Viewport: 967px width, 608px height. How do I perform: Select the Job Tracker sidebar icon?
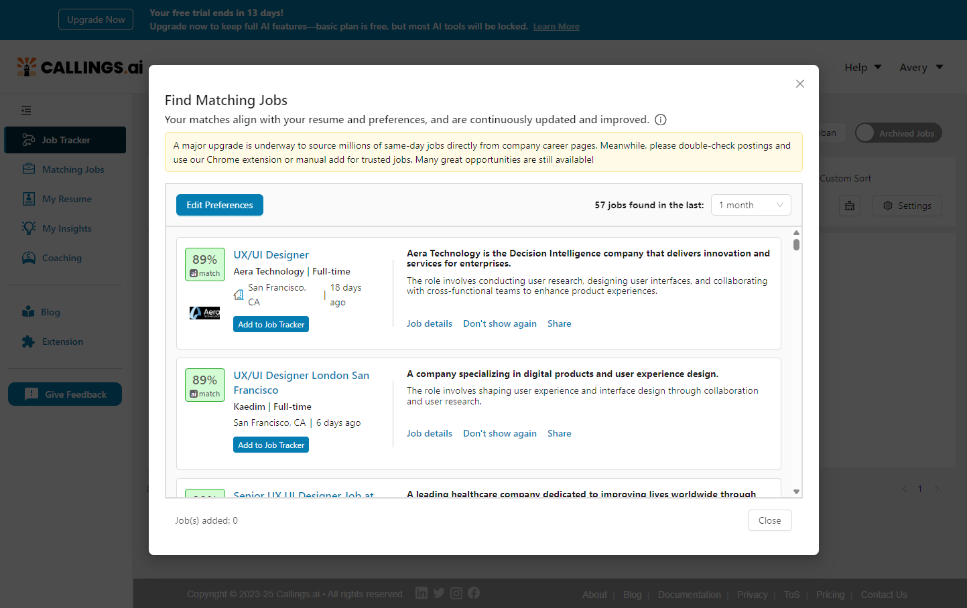(x=27, y=140)
